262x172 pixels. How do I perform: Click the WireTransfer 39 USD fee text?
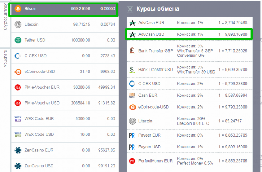tap(196, 72)
